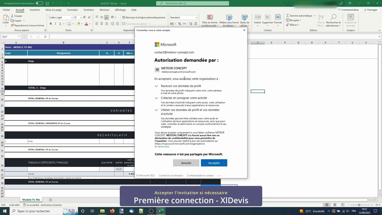
Task: Select the Modele Fo Mo sheet tab
Action: pyautogui.click(x=31, y=200)
